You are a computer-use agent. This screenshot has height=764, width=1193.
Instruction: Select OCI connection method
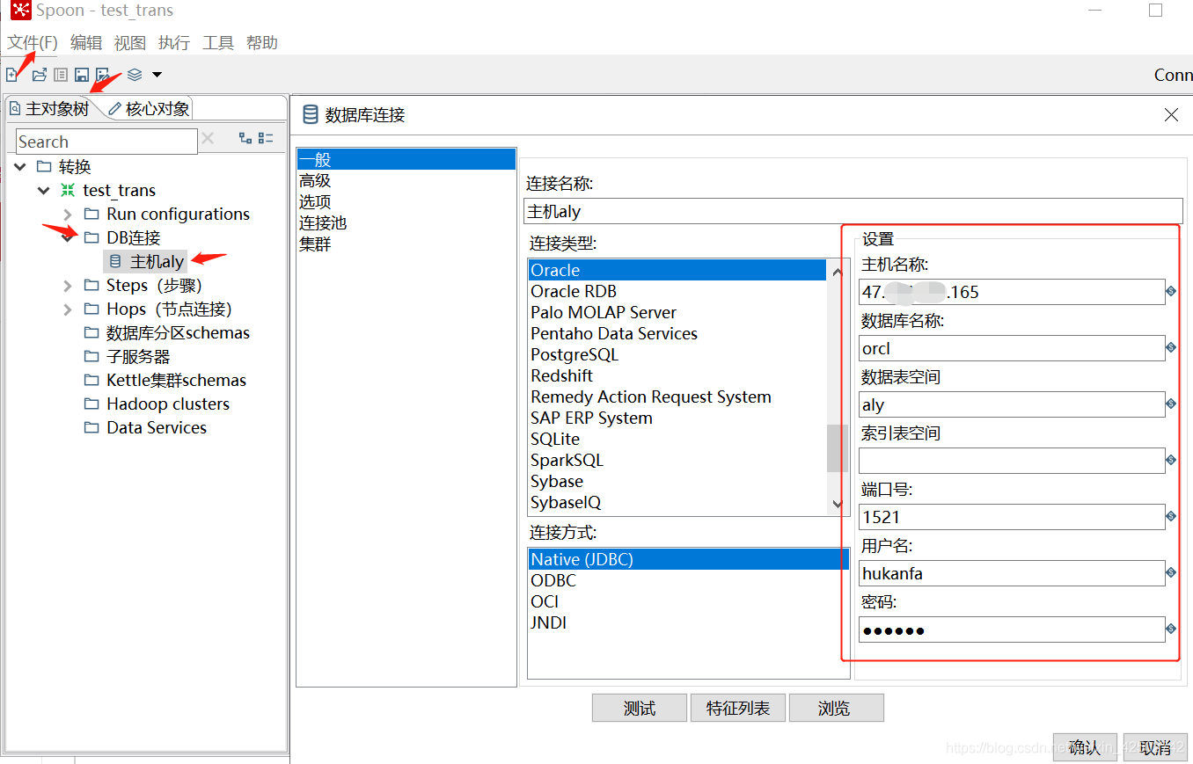point(545,601)
